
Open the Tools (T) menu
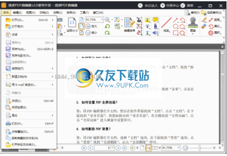pos(84,12)
